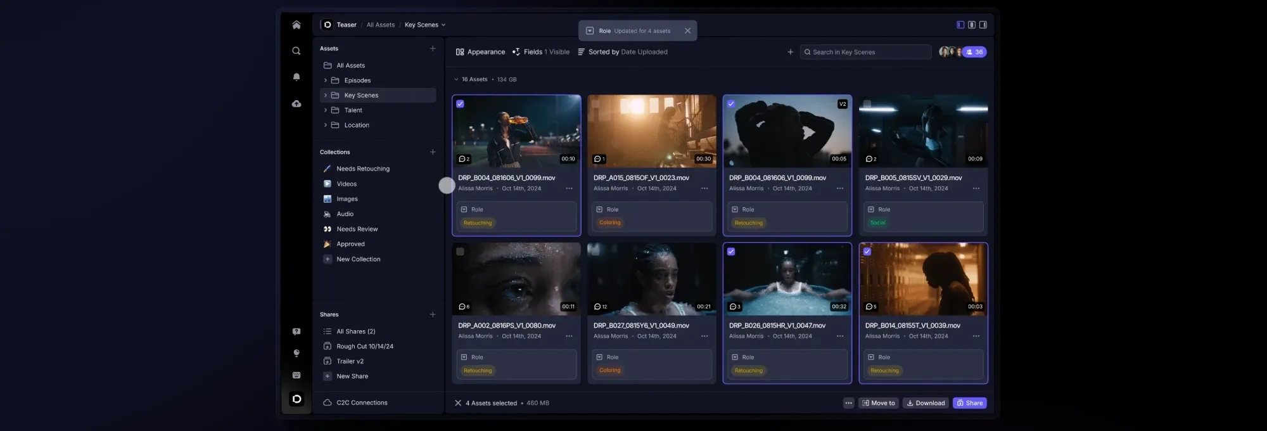This screenshot has height=431, width=1267.
Task: Open Key Scenes breadcrumb dropdown
Action: click(425, 25)
